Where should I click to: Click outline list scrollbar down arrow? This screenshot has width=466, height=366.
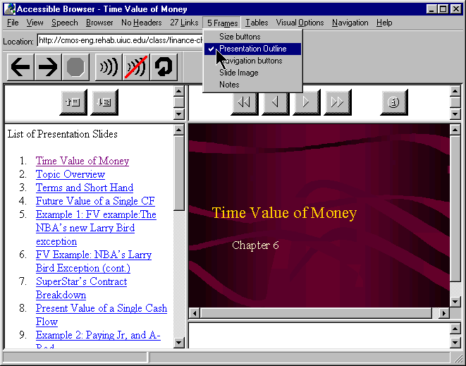(x=179, y=342)
